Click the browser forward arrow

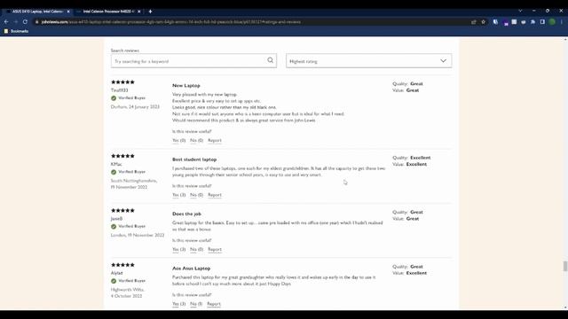[x=16, y=22]
